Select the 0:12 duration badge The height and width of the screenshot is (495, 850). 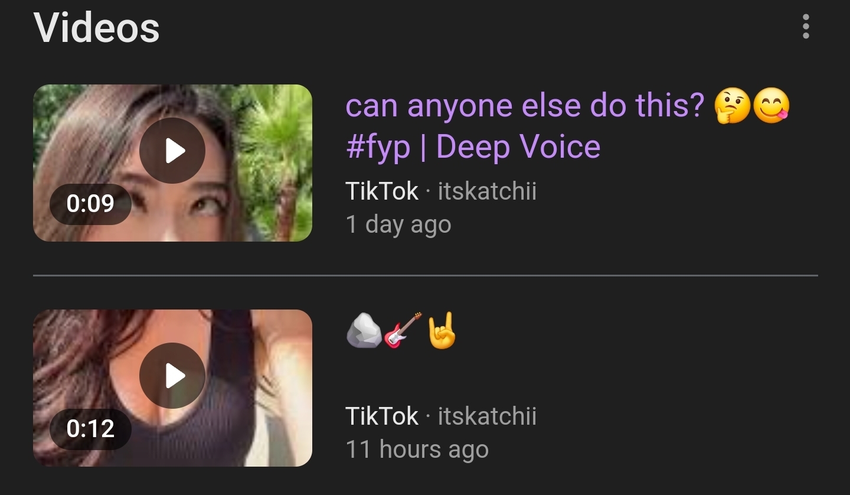click(90, 429)
